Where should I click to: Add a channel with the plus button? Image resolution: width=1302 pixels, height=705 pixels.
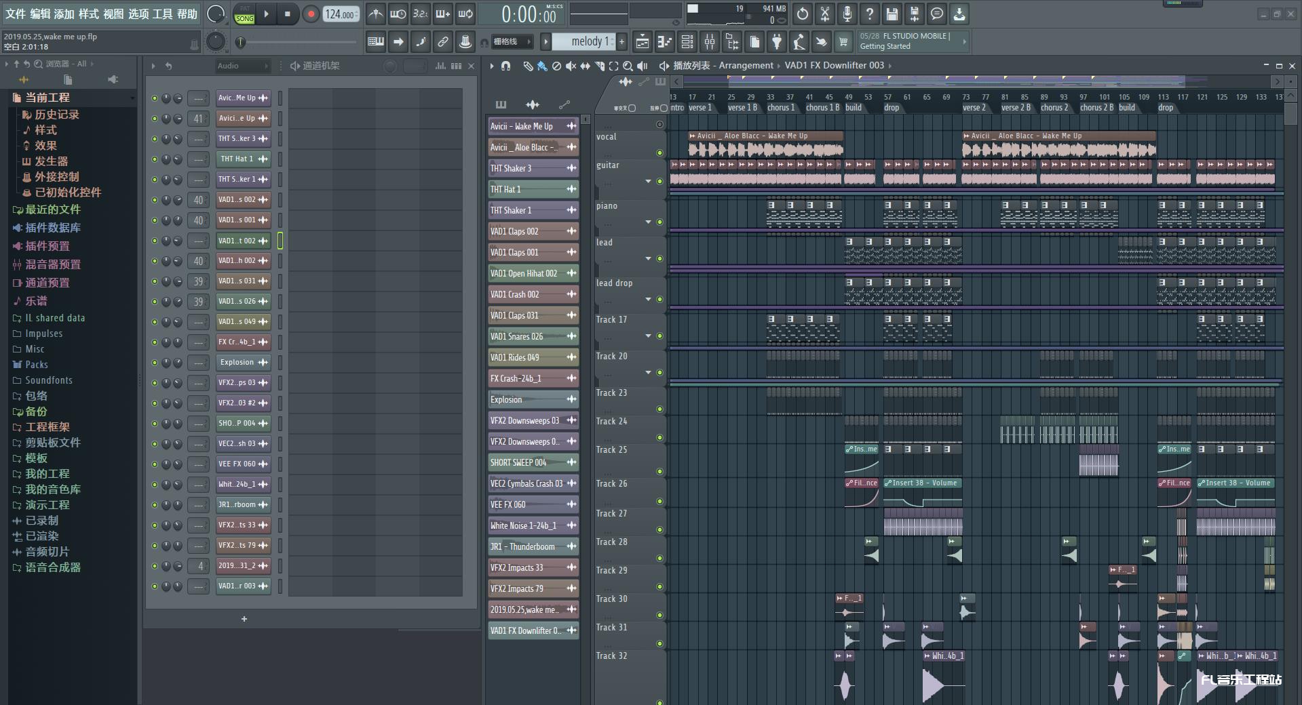[244, 619]
